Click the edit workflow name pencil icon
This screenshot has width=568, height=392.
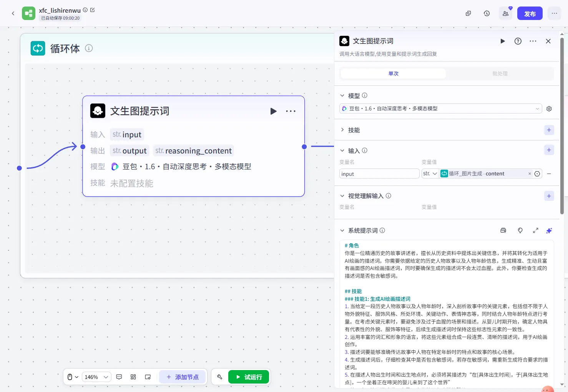click(93, 10)
